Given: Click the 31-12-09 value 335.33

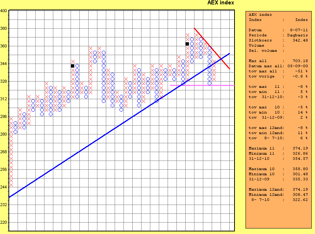Looking at the screenshot, I should [300, 179].
